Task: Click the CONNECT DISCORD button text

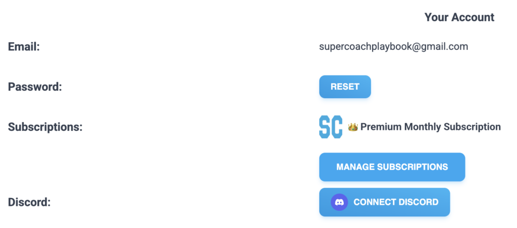Action: pyautogui.click(x=396, y=202)
